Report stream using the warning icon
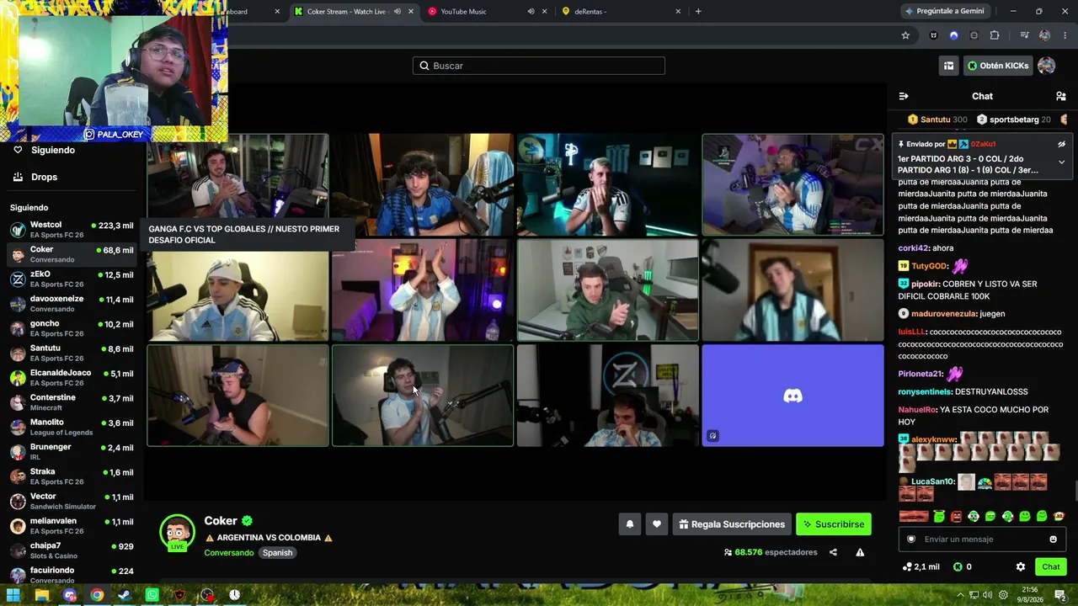The width and height of the screenshot is (1078, 606). click(860, 552)
